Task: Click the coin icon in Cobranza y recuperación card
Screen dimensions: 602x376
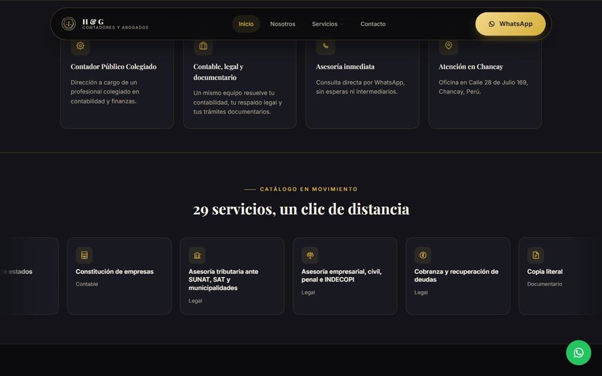Action: pyautogui.click(x=423, y=255)
